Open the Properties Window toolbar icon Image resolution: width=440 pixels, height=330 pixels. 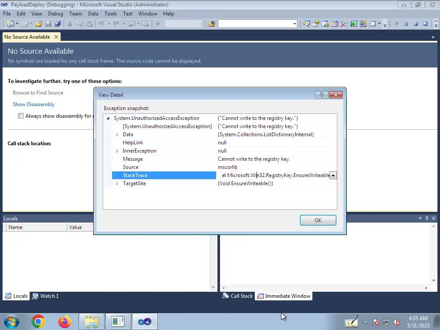pyautogui.click(x=316, y=24)
